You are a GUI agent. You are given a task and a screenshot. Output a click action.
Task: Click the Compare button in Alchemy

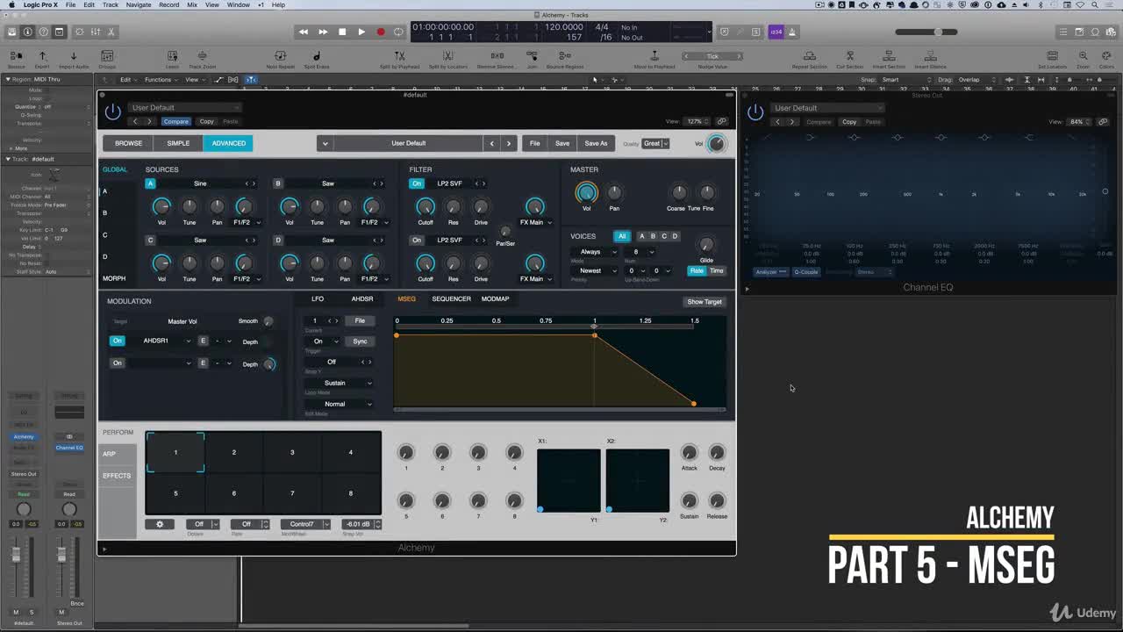click(175, 121)
